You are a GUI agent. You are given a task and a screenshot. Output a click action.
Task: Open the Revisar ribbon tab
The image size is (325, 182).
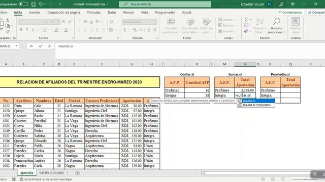click(x=128, y=12)
